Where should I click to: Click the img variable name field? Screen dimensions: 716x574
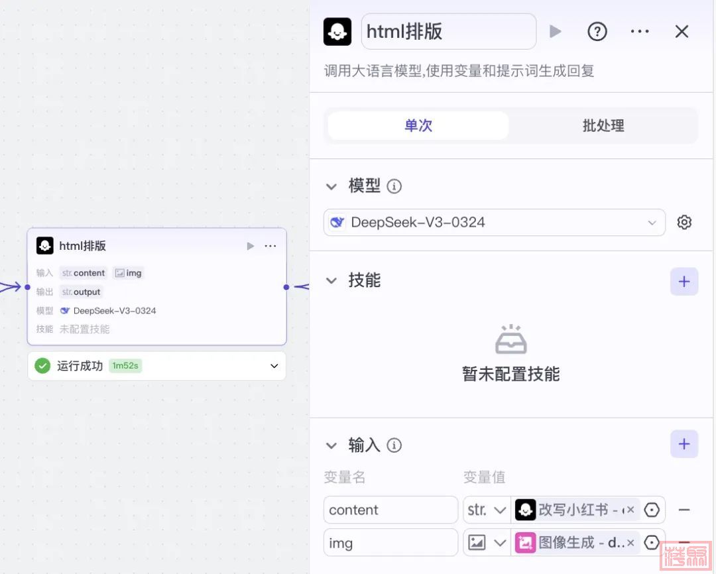coord(390,543)
